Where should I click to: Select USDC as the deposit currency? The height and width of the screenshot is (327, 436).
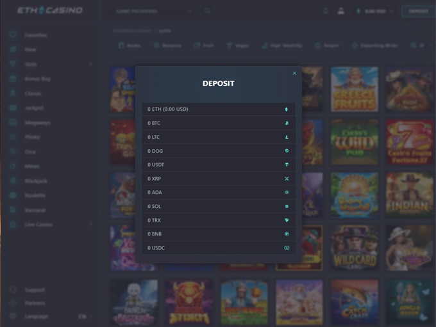pos(218,248)
